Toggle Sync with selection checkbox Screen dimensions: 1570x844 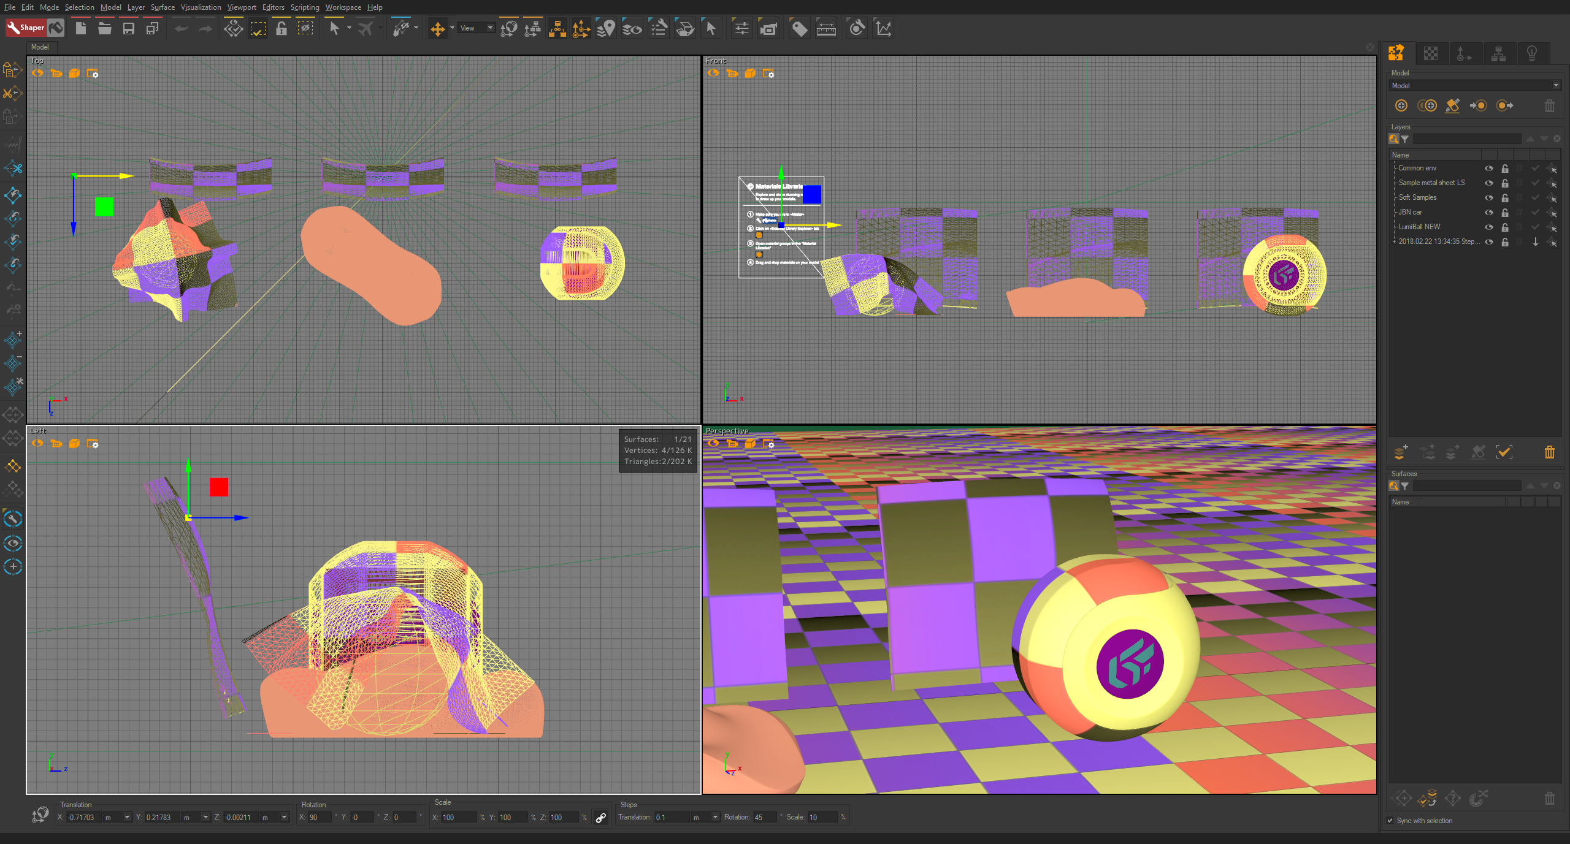[x=1390, y=821]
